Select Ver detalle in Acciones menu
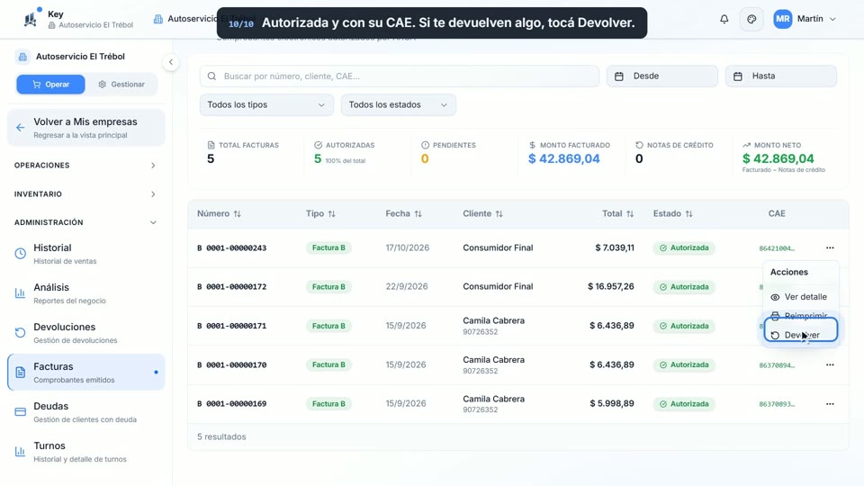Viewport: 864px width, 486px height. tap(801, 297)
